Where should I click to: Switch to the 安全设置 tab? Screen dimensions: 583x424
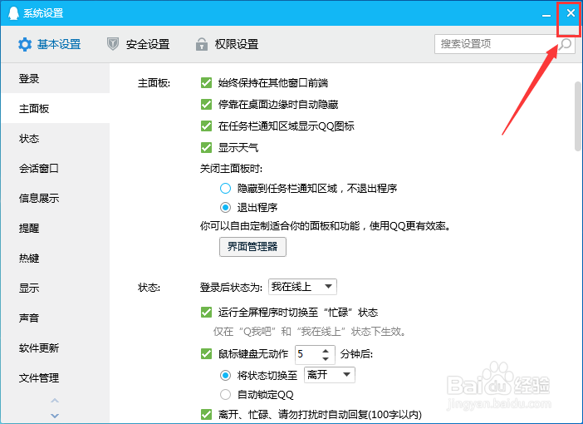click(138, 44)
